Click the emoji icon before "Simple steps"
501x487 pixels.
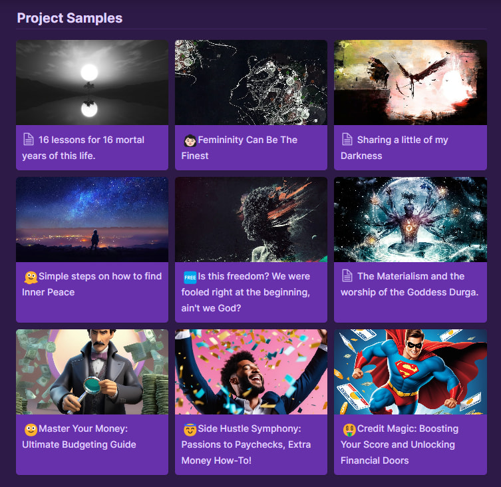[x=30, y=277]
